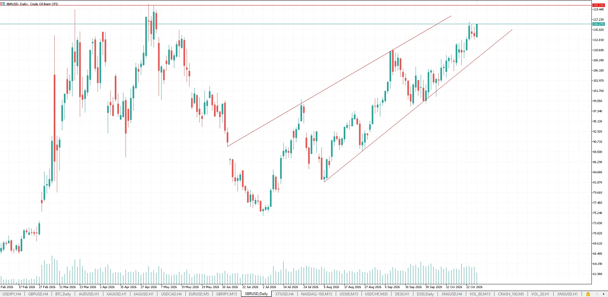Click the 'Crude Oil Brent CFD' chart title

[44, 4]
